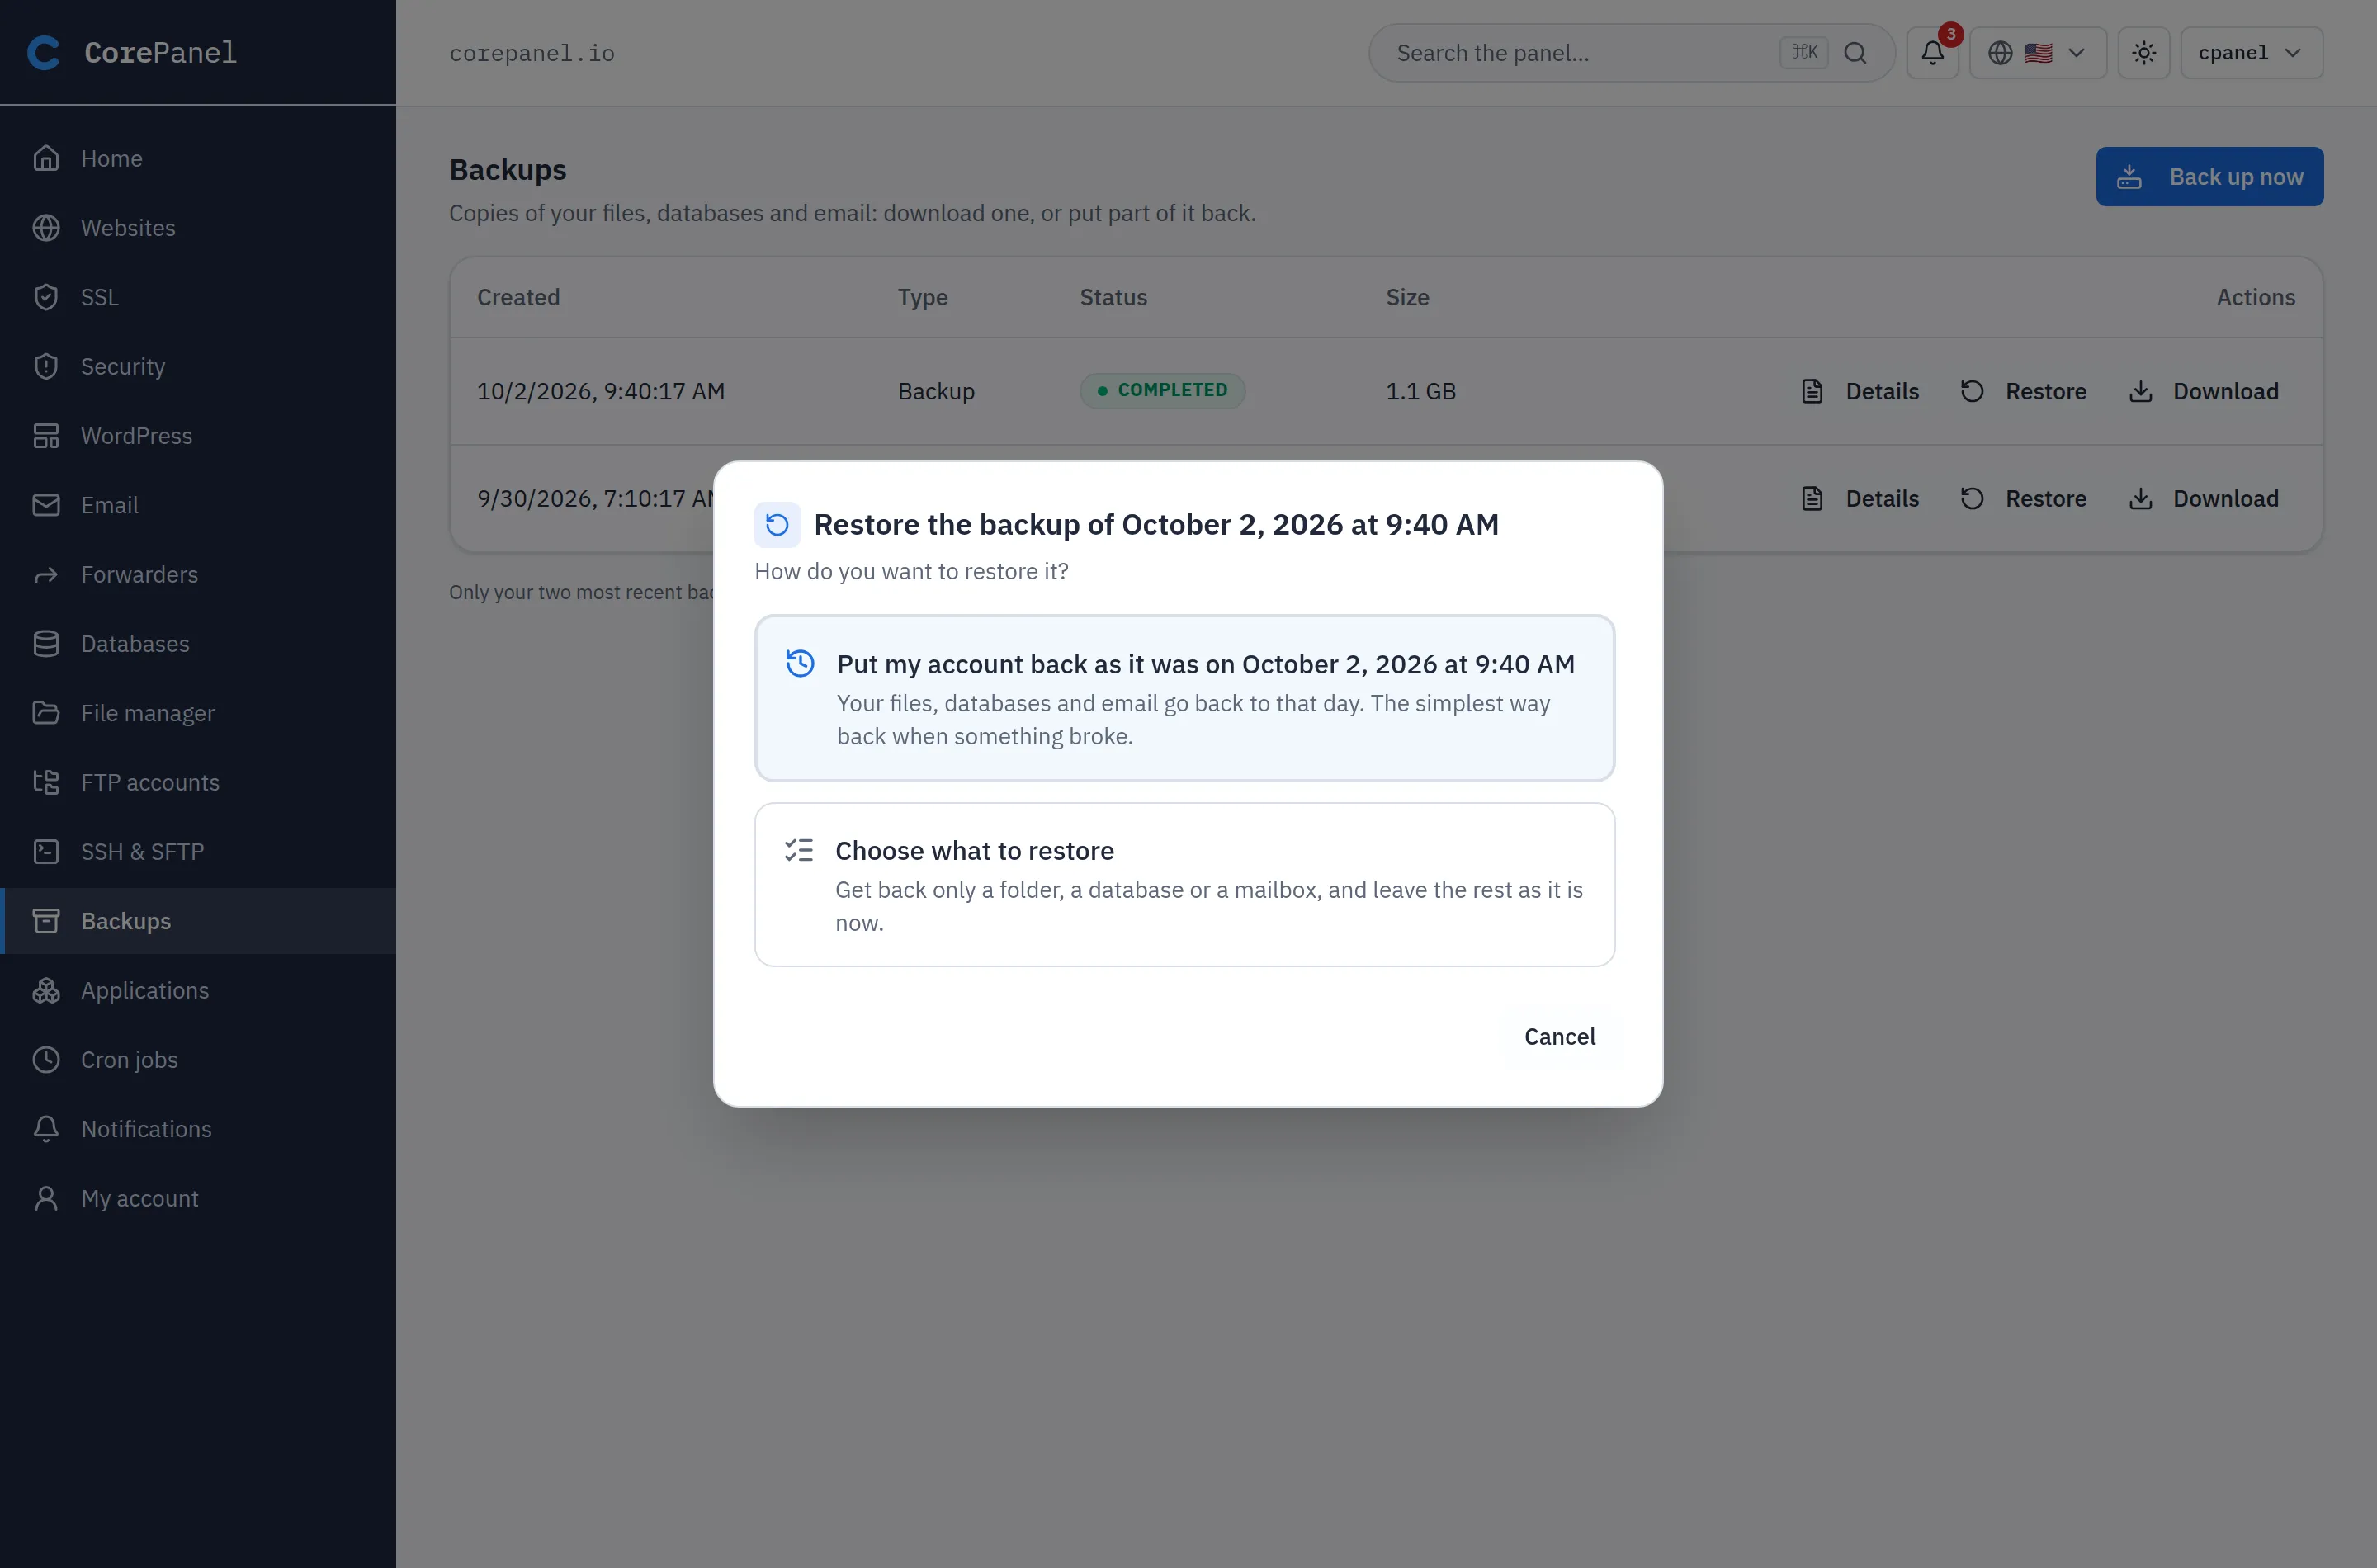Viewport: 2377px width, 1568px height.
Task: Download the 9/30/2026 backup
Action: (x=2203, y=498)
